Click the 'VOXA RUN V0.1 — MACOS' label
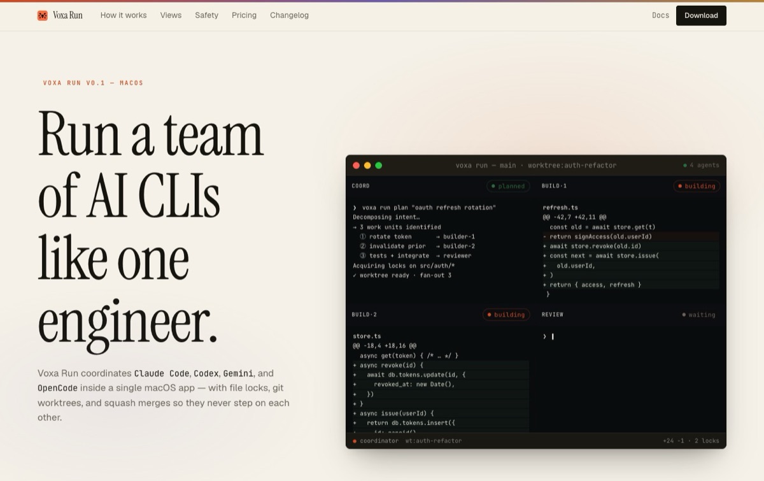 click(x=93, y=83)
